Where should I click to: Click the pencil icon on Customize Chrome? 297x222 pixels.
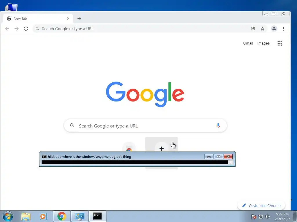click(x=244, y=206)
